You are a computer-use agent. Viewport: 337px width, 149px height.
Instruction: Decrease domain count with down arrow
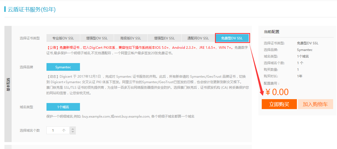click(x=72, y=132)
